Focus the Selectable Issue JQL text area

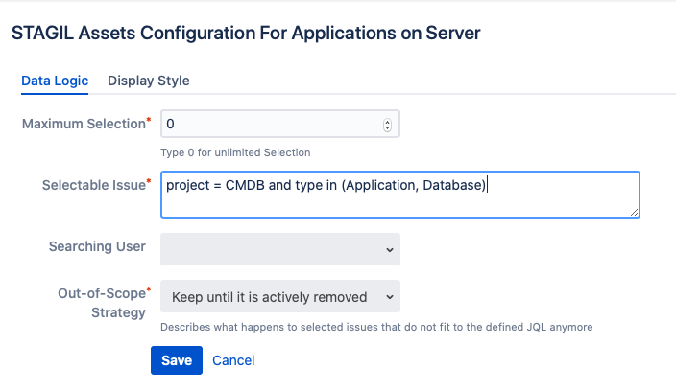click(x=399, y=195)
